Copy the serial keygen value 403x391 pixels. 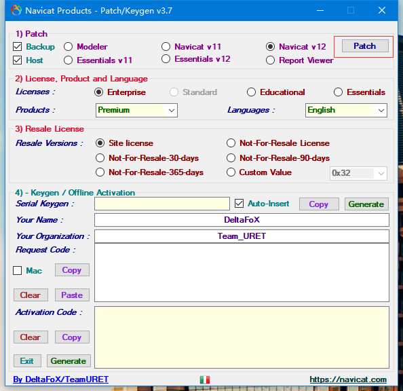(319, 204)
